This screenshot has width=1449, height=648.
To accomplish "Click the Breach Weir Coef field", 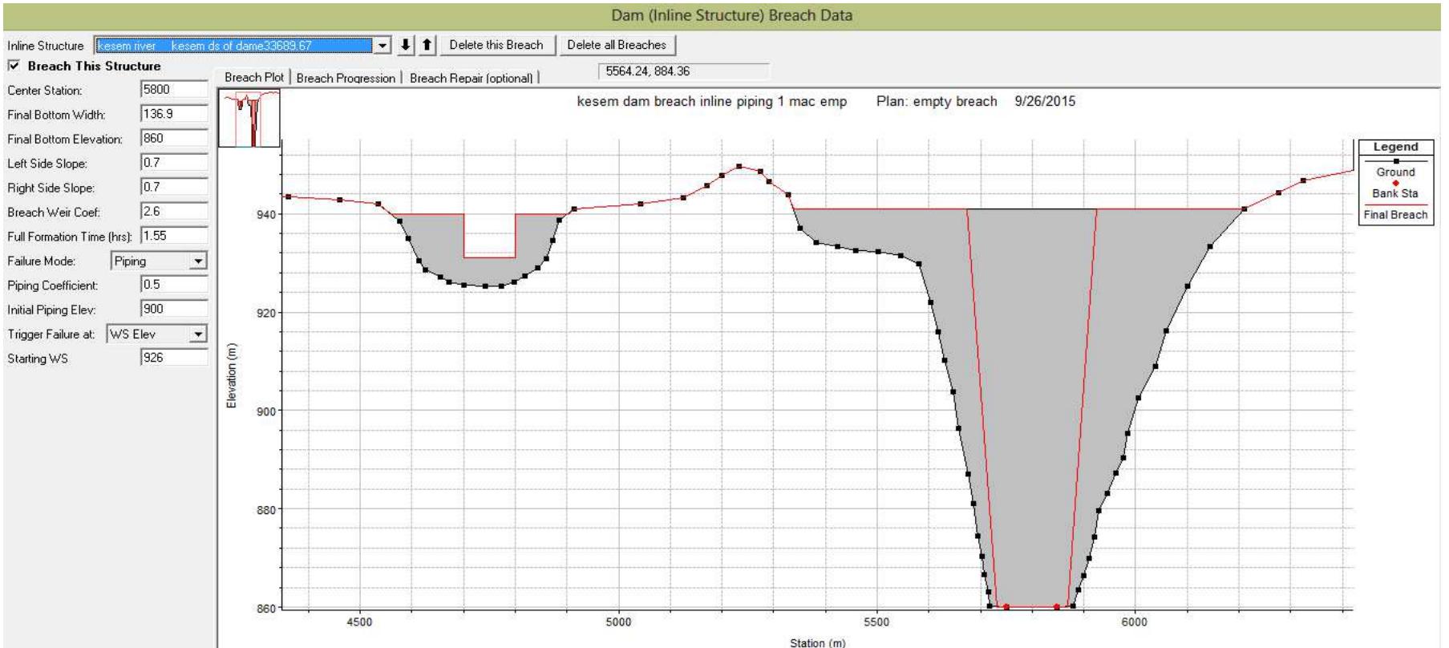I will coord(174,212).
